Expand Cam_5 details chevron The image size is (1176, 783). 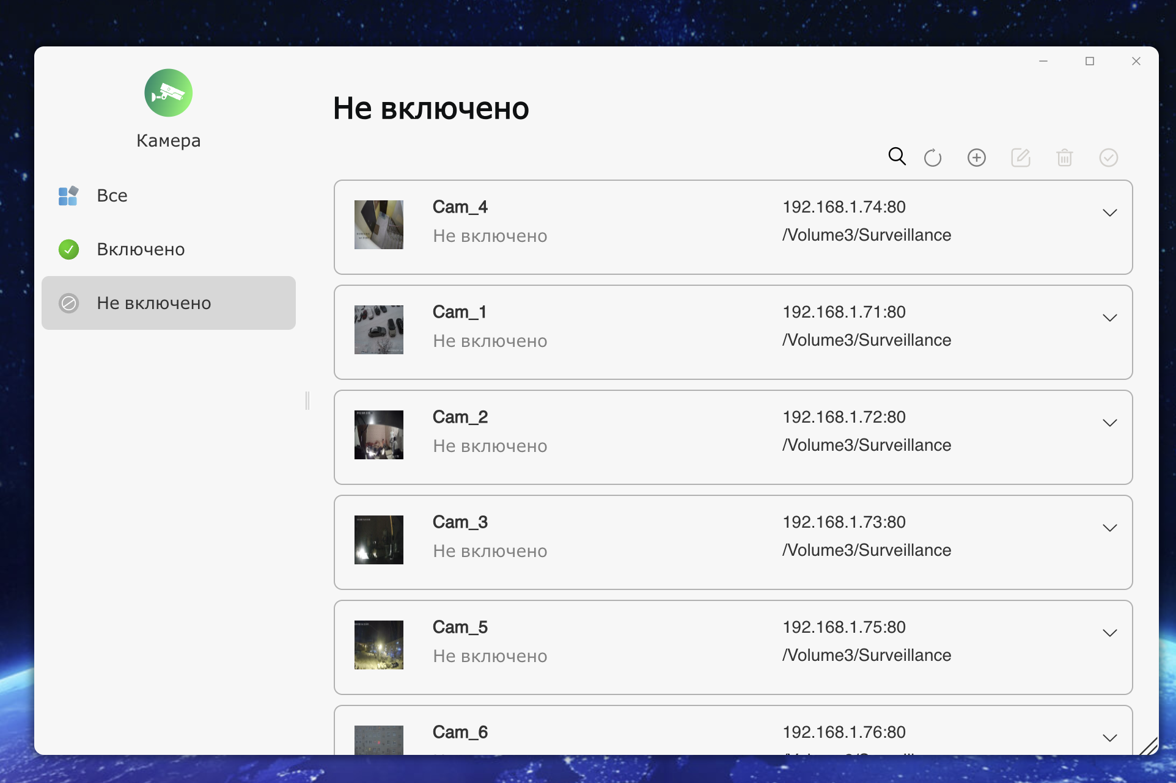pyautogui.click(x=1110, y=633)
